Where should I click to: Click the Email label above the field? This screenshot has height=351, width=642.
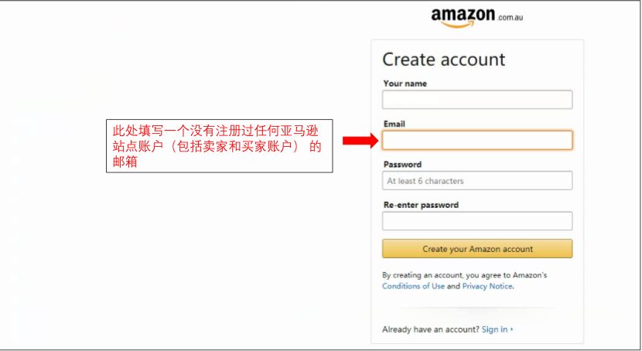pos(394,124)
